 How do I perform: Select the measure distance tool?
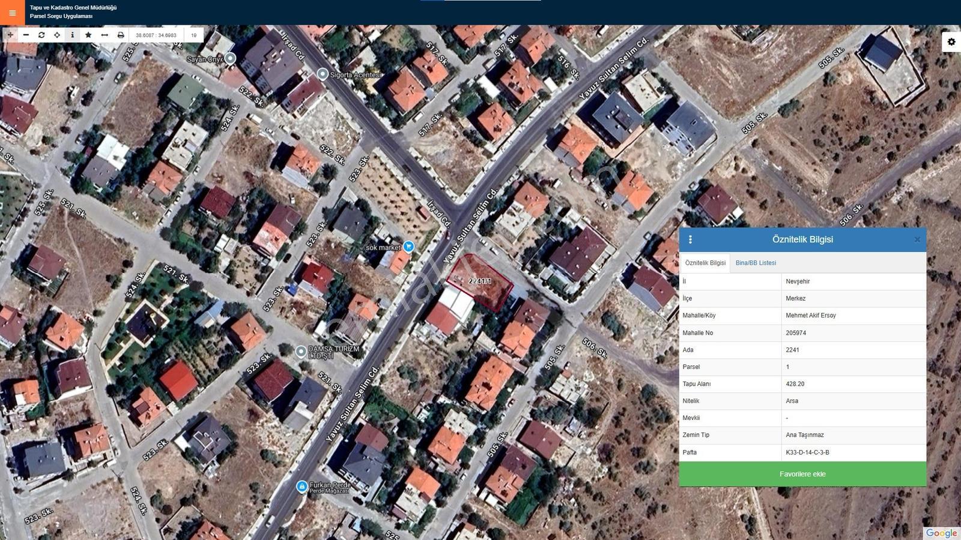[105, 35]
